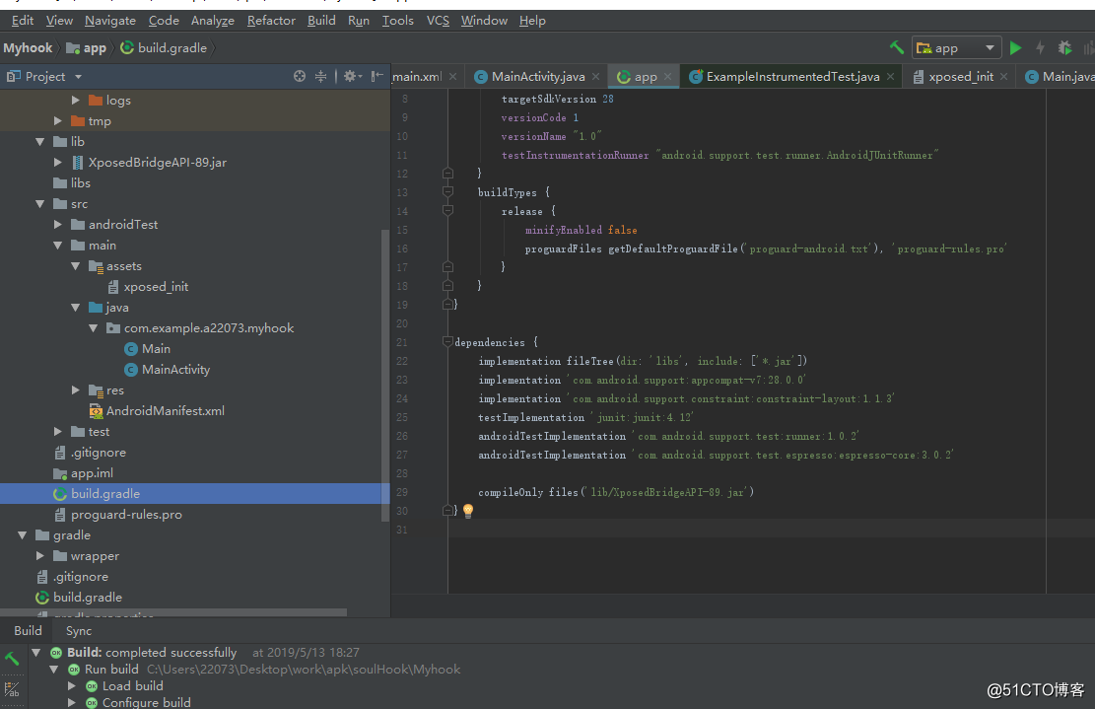Click the Project panel vertical scrollbar
The height and width of the screenshot is (709, 1095).
pyautogui.click(x=384, y=375)
